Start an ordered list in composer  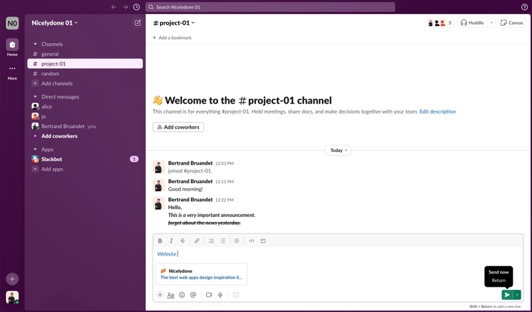click(x=211, y=241)
